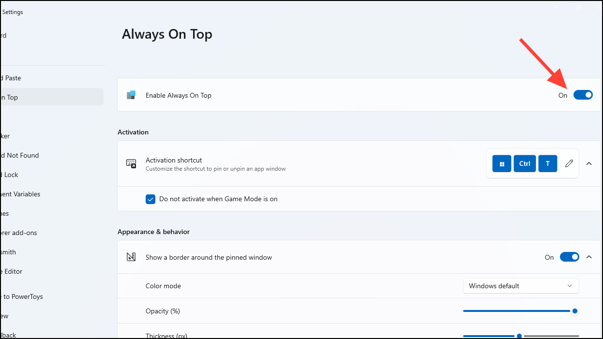Click the Ctrl key in the shortcut display
603x339 pixels.
tap(525, 163)
